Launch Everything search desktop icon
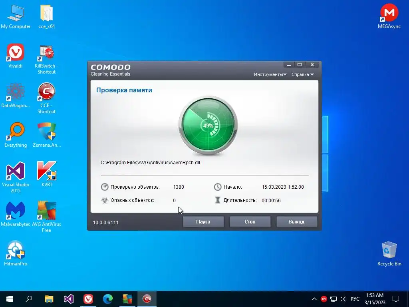This screenshot has width=409, height=307. coord(16,135)
